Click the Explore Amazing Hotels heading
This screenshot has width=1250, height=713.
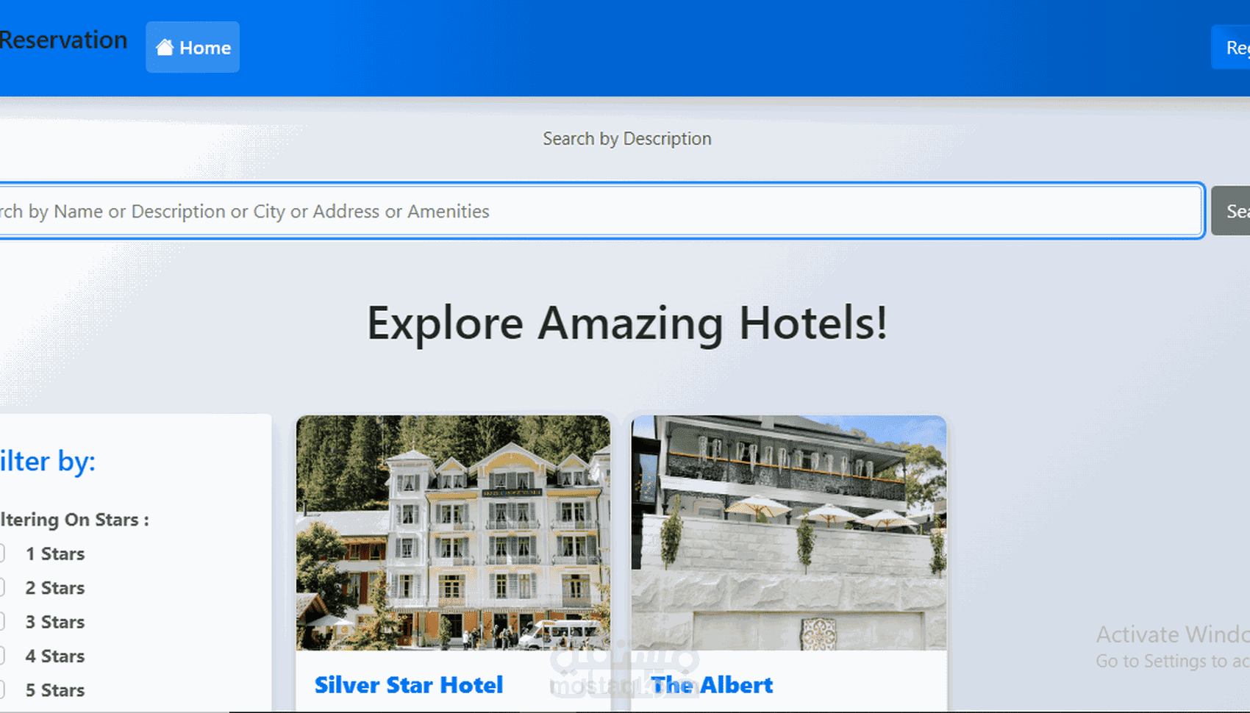[627, 323]
